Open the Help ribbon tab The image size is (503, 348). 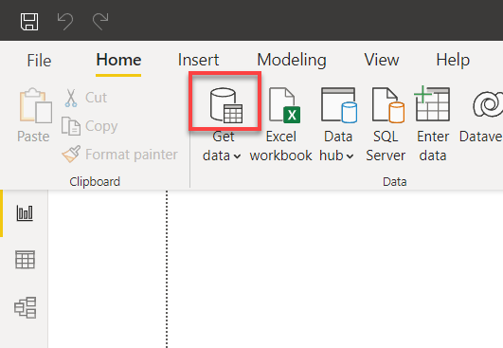[453, 60]
